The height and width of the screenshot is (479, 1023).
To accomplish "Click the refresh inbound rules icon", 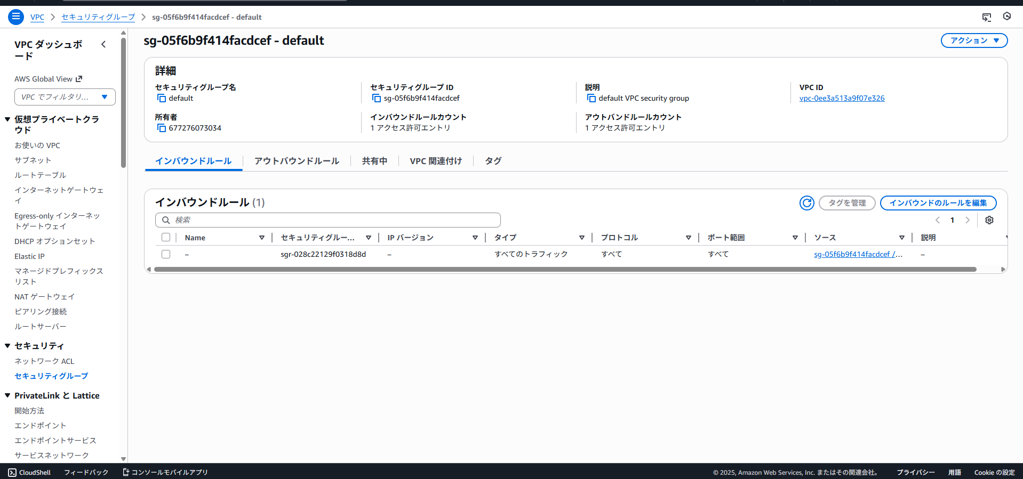I will click(x=806, y=203).
